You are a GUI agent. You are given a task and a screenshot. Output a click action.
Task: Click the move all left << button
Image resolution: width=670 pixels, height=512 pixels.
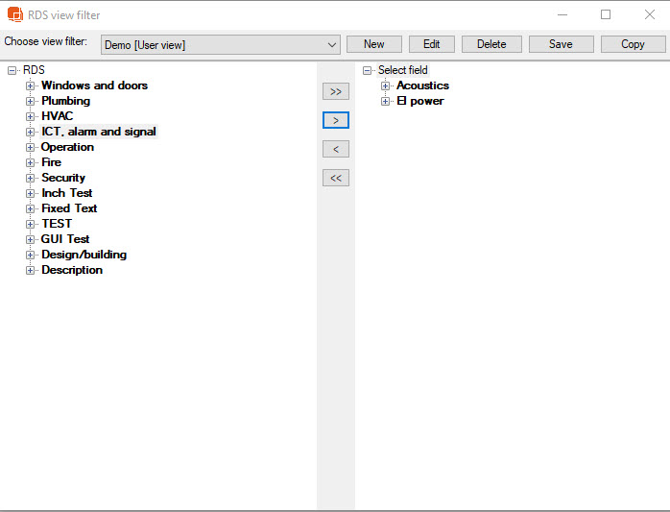(x=336, y=178)
